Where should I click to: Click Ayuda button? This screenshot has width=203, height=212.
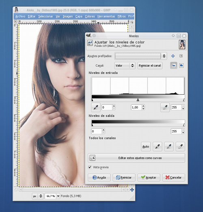99,177
